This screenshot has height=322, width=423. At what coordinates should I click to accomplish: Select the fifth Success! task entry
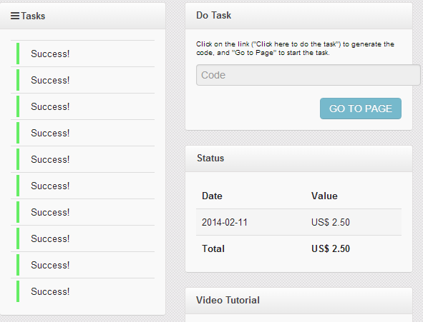coord(82,159)
